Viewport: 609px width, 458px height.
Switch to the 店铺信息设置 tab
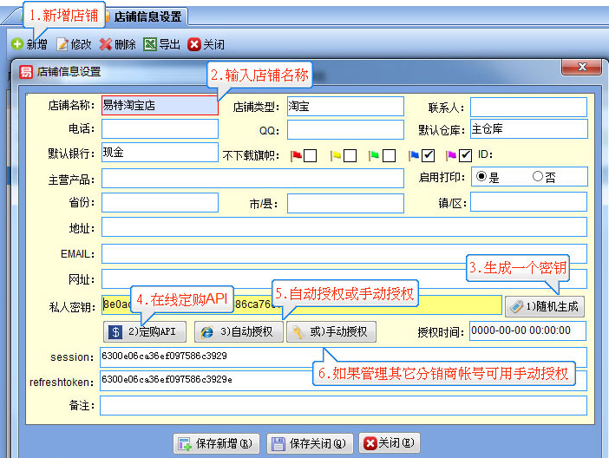click(147, 16)
